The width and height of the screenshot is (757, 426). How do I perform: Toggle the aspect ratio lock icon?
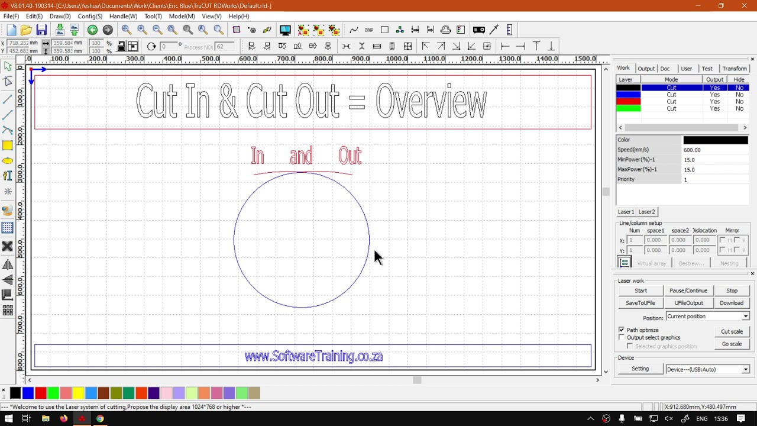tap(121, 46)
